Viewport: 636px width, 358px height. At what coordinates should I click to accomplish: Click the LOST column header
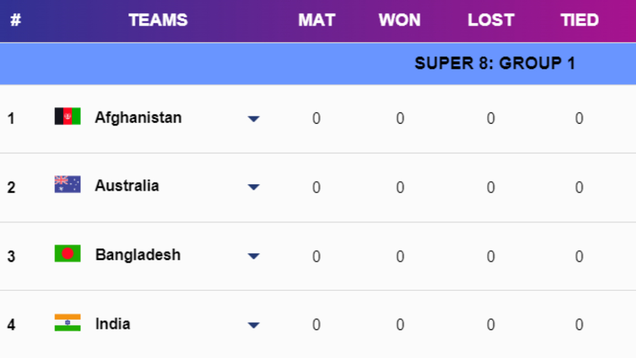(491, 20)
